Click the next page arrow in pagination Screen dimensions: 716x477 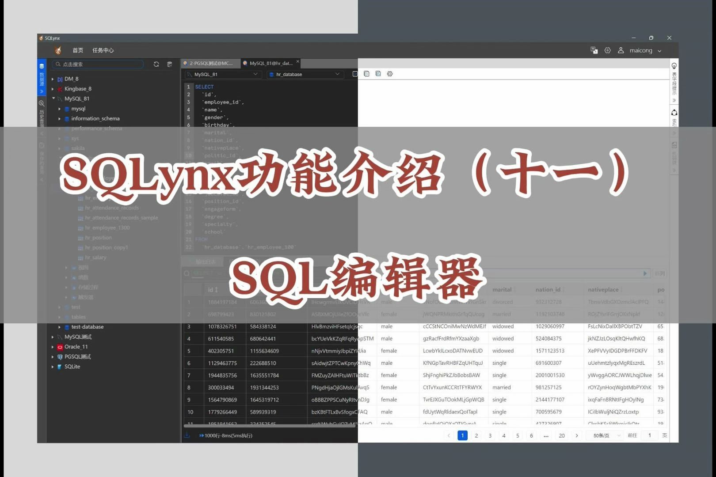coord(577,435)
